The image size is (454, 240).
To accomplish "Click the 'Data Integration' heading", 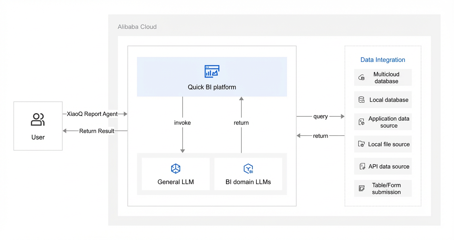I will click(383, 60).
